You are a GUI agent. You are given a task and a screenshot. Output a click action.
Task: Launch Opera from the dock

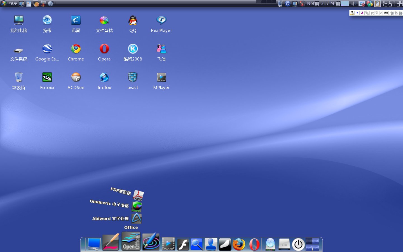pyautogui.click(x=254, y=244)
